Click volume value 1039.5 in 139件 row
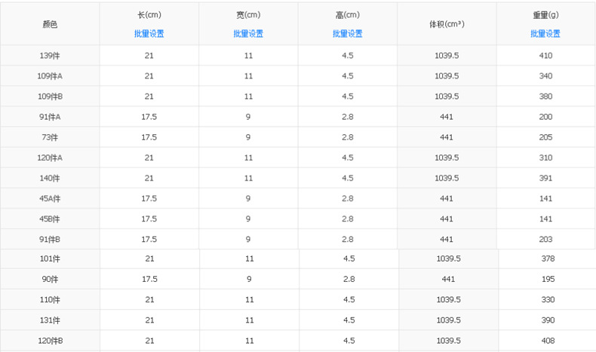596x352 pixels. click(447, 56)
